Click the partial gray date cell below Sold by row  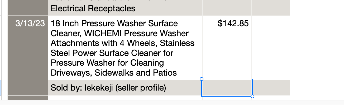tap(28, 98)
